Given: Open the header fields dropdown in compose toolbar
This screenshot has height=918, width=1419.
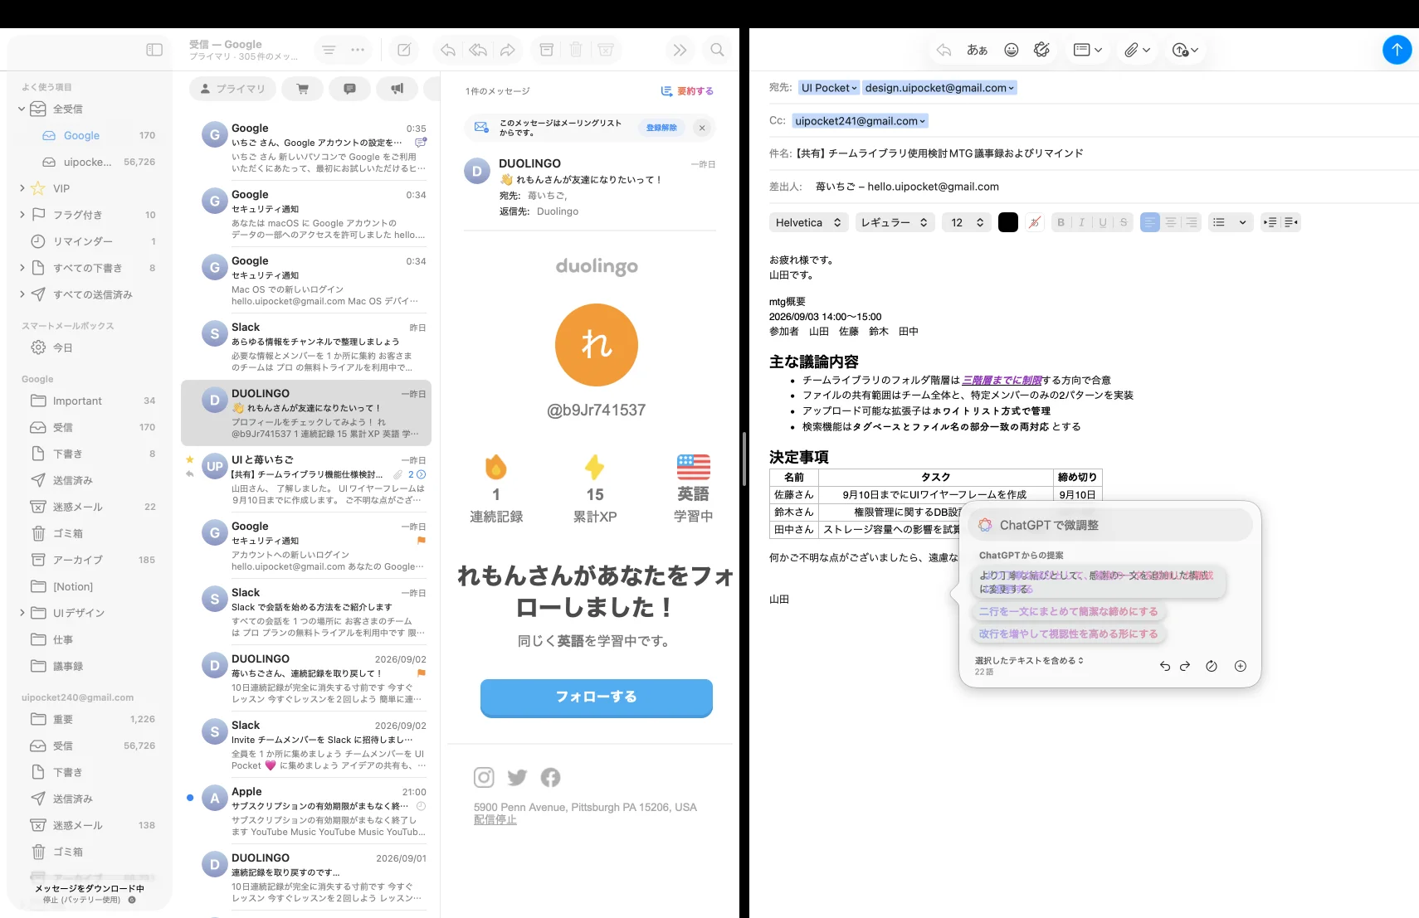Looking at the screenshot, I should coord(1088,50).
